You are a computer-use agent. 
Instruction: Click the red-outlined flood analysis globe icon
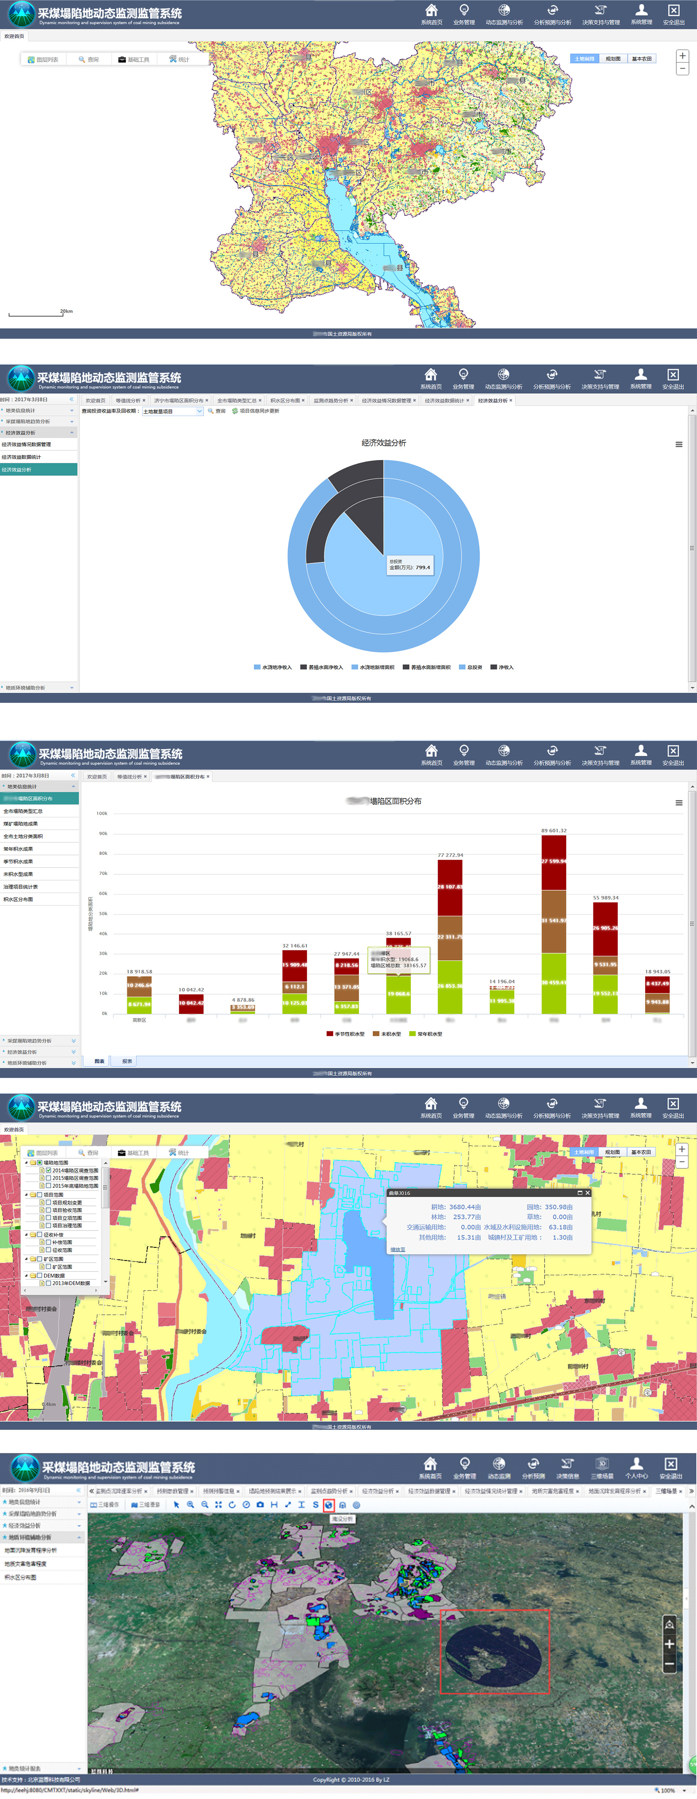pyautogui.click(x=328, y=1504)
